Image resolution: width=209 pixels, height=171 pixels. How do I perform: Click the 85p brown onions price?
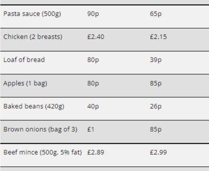click(x=156, y=130)
